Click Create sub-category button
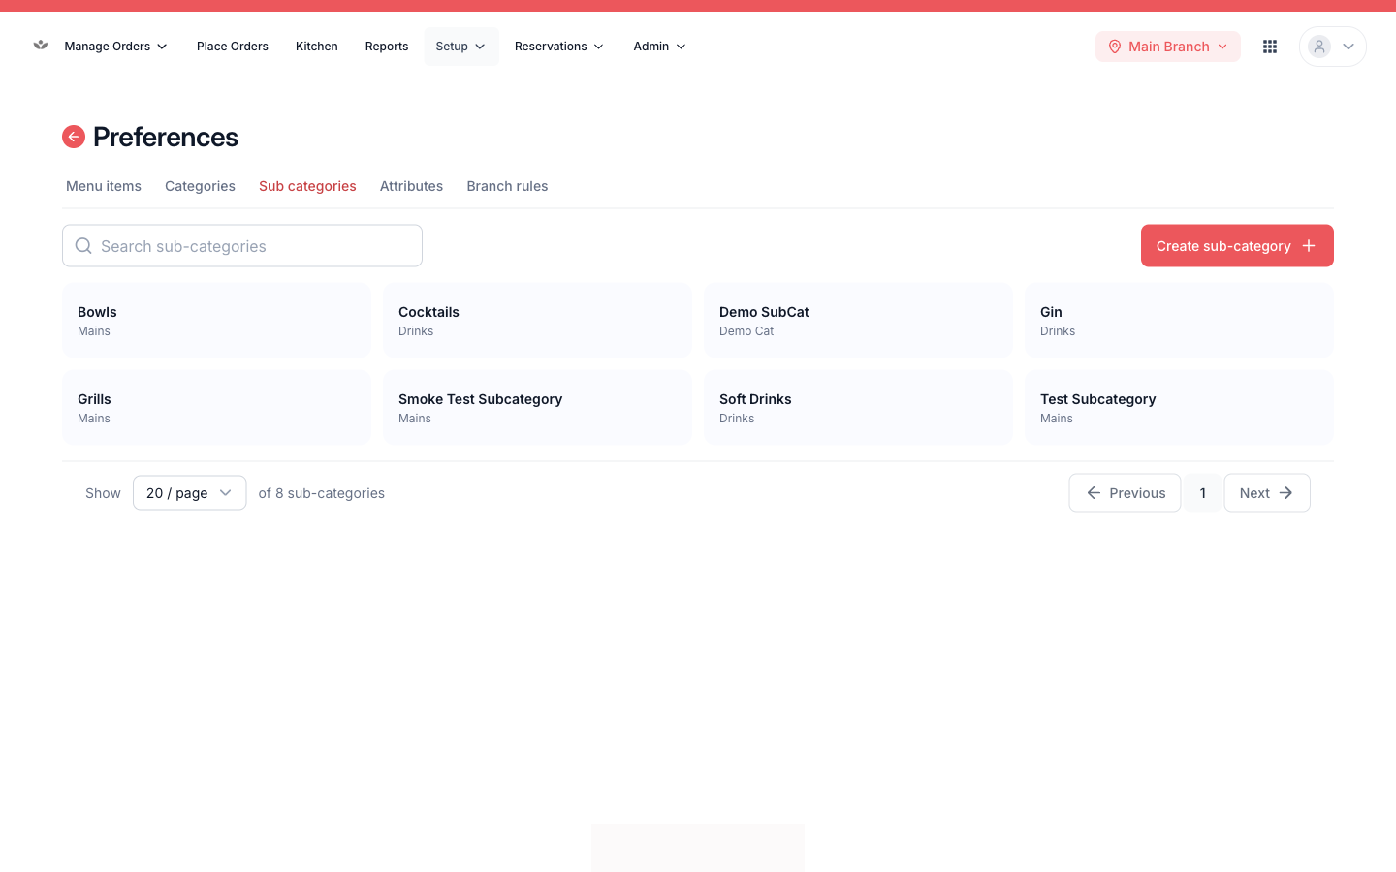Viewport: 1396px width, 872px height. 1237,246
